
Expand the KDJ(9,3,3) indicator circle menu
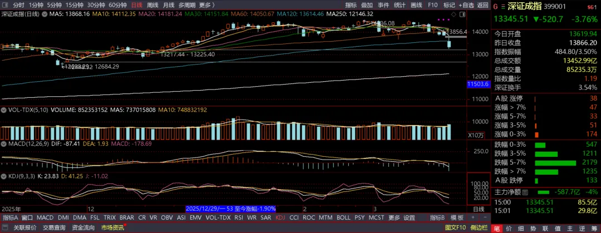tap(4, 176)
